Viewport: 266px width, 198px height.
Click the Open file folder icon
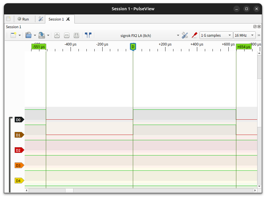coord(29,35)
